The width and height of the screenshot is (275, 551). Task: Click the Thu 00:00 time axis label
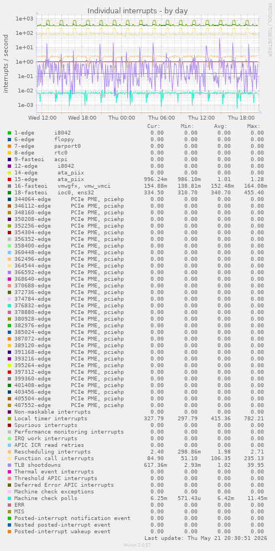(122, 118)
